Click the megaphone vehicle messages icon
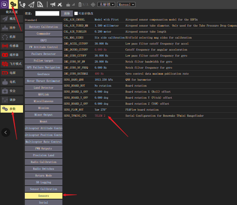 [53, 5]
